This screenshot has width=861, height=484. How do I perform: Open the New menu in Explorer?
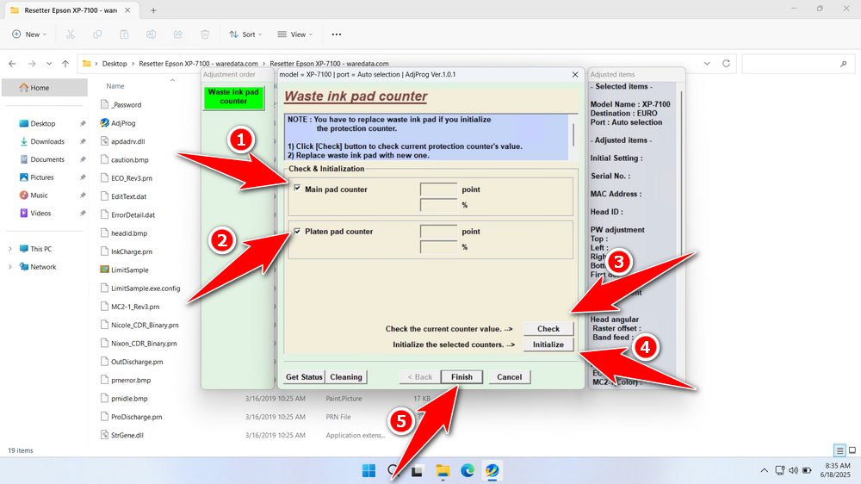pyautogui.click(x=29, y=34)
